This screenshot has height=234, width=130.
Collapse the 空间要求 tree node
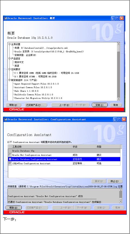pos(9,69)
